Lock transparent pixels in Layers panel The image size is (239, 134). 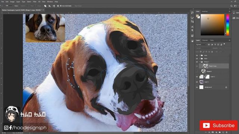pyautogui.click(x=201, y=52)
